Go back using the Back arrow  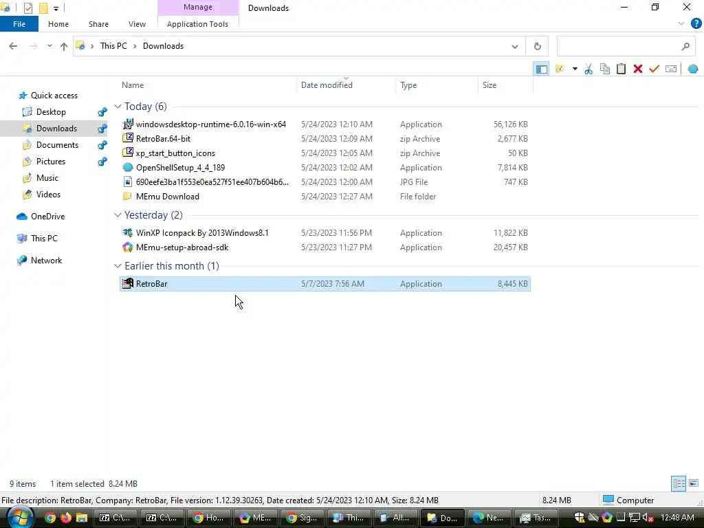pyautogui.click(x=13, y=46)
